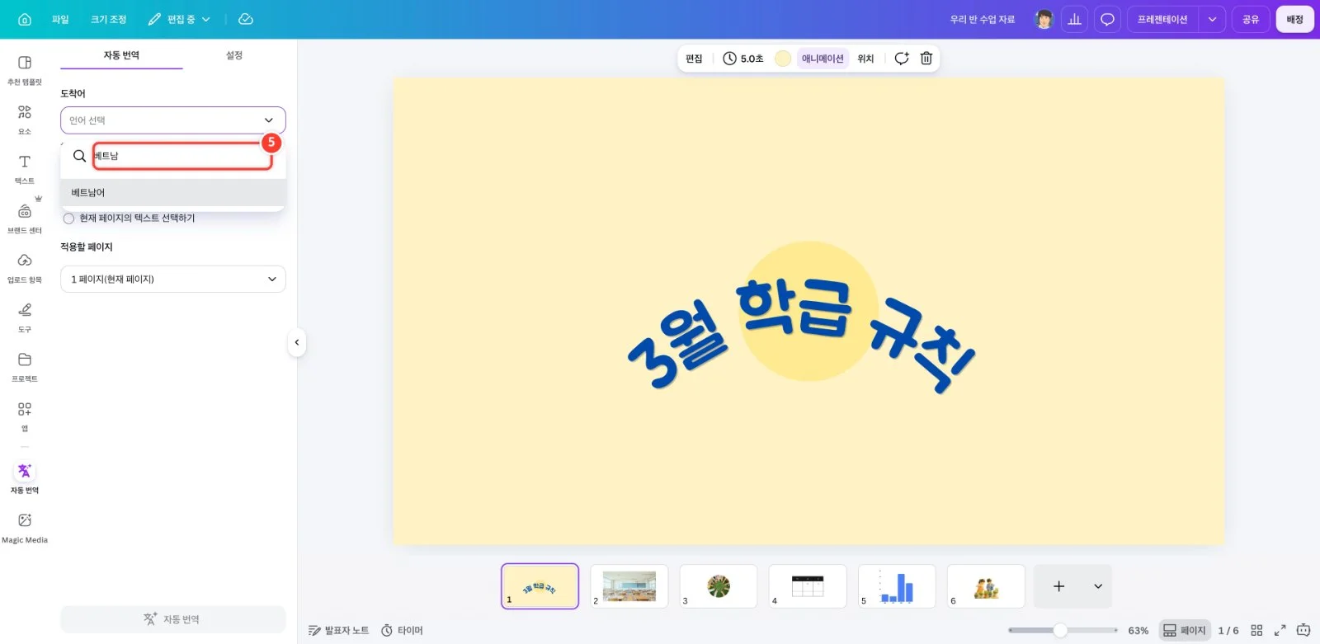Enter fullscreen with the expand icon
Screen dimensions: 1320x644
pos(1280,630)
